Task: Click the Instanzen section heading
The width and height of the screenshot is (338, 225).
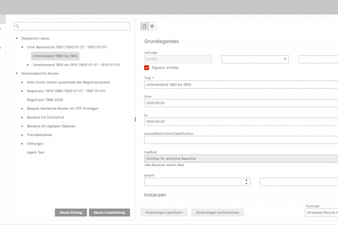Action: pyautogui.click(x=155, y=195)
